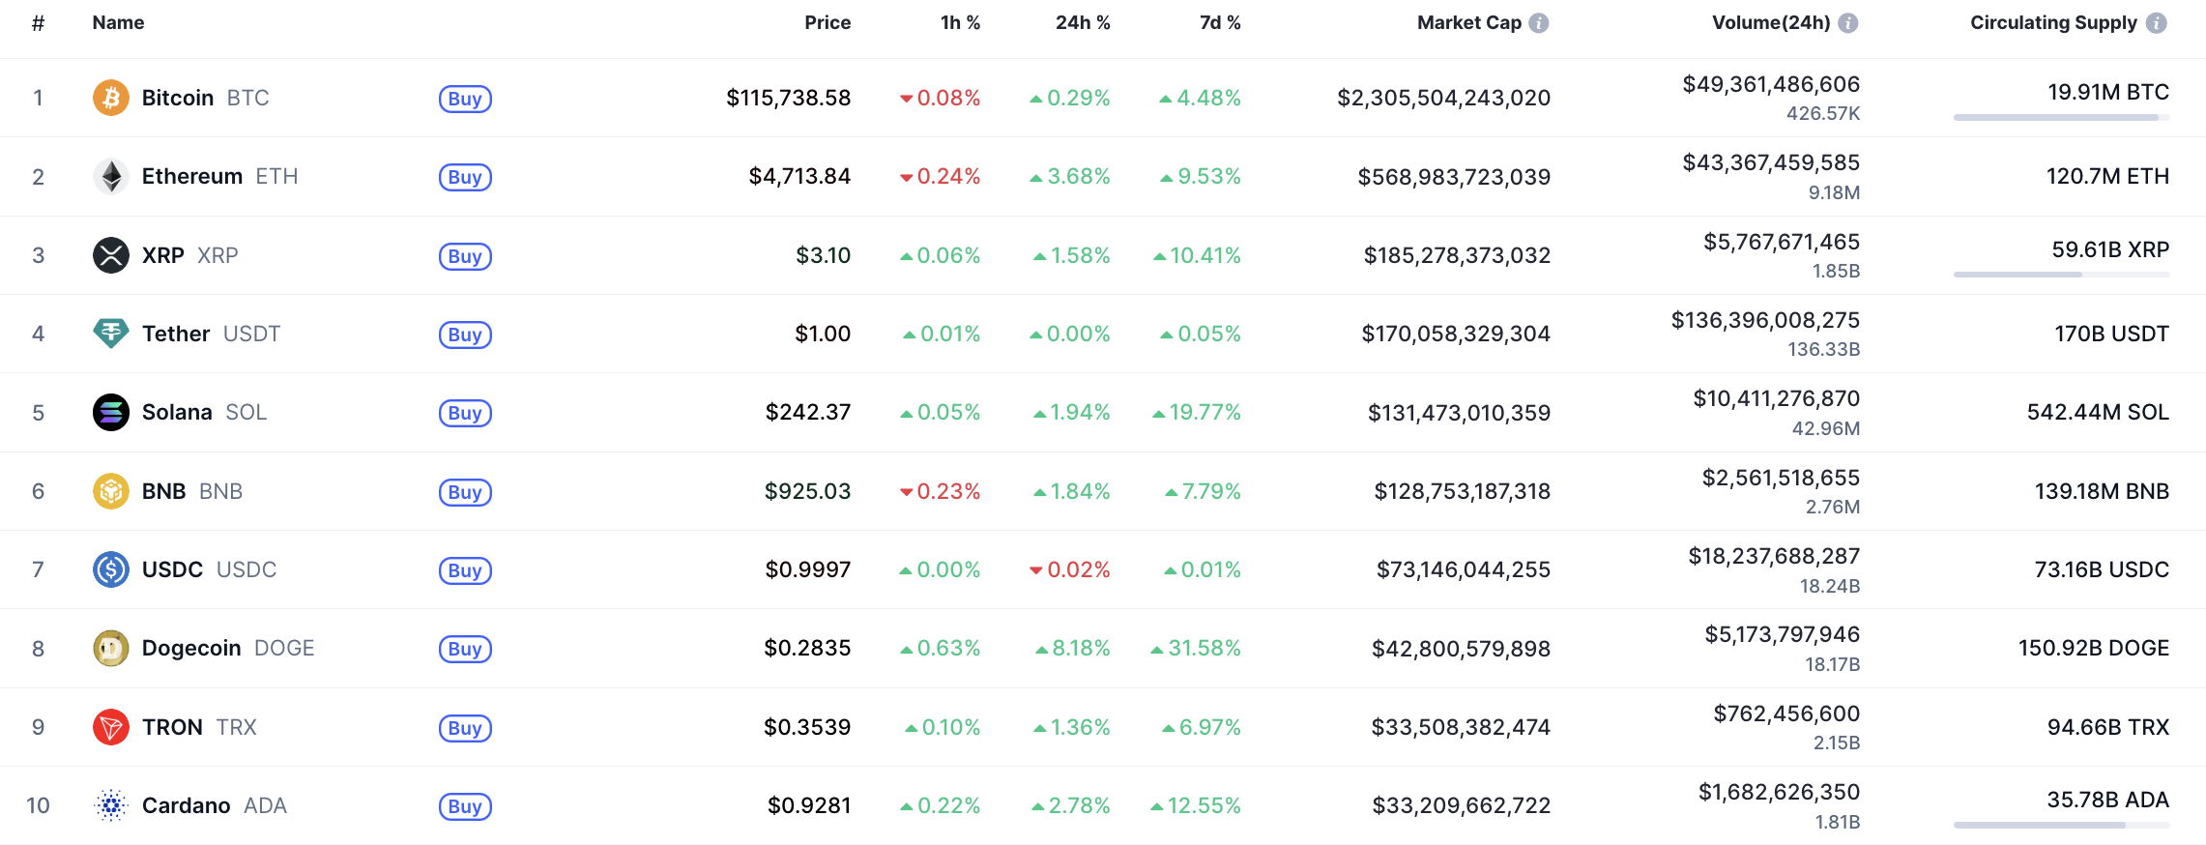Click the Tether logo icon
The image size is (2206, 845).
[x=111, y=334]
